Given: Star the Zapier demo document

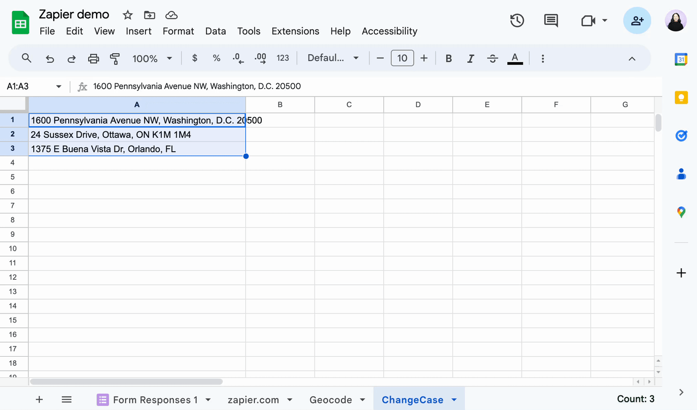Looking at the screenshot, I should coord(128,15).
